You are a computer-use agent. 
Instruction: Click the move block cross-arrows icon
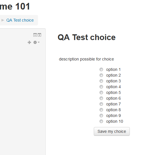(x=29, y=42)
